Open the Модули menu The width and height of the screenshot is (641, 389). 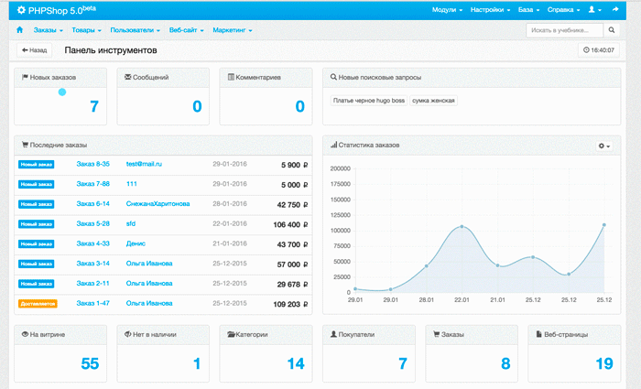click(x=447, y=10)
